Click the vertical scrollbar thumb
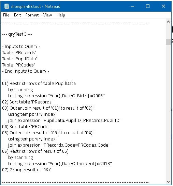The height and width of the screenshot is (186, 173). 168,42
